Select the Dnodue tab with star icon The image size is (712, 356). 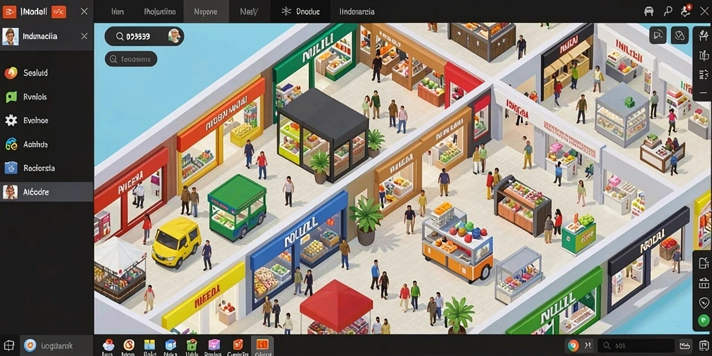[x=300, y=12]
